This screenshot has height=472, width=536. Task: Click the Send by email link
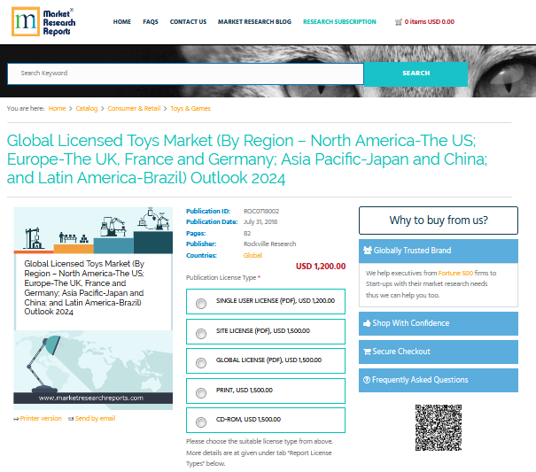click(95, 419)
